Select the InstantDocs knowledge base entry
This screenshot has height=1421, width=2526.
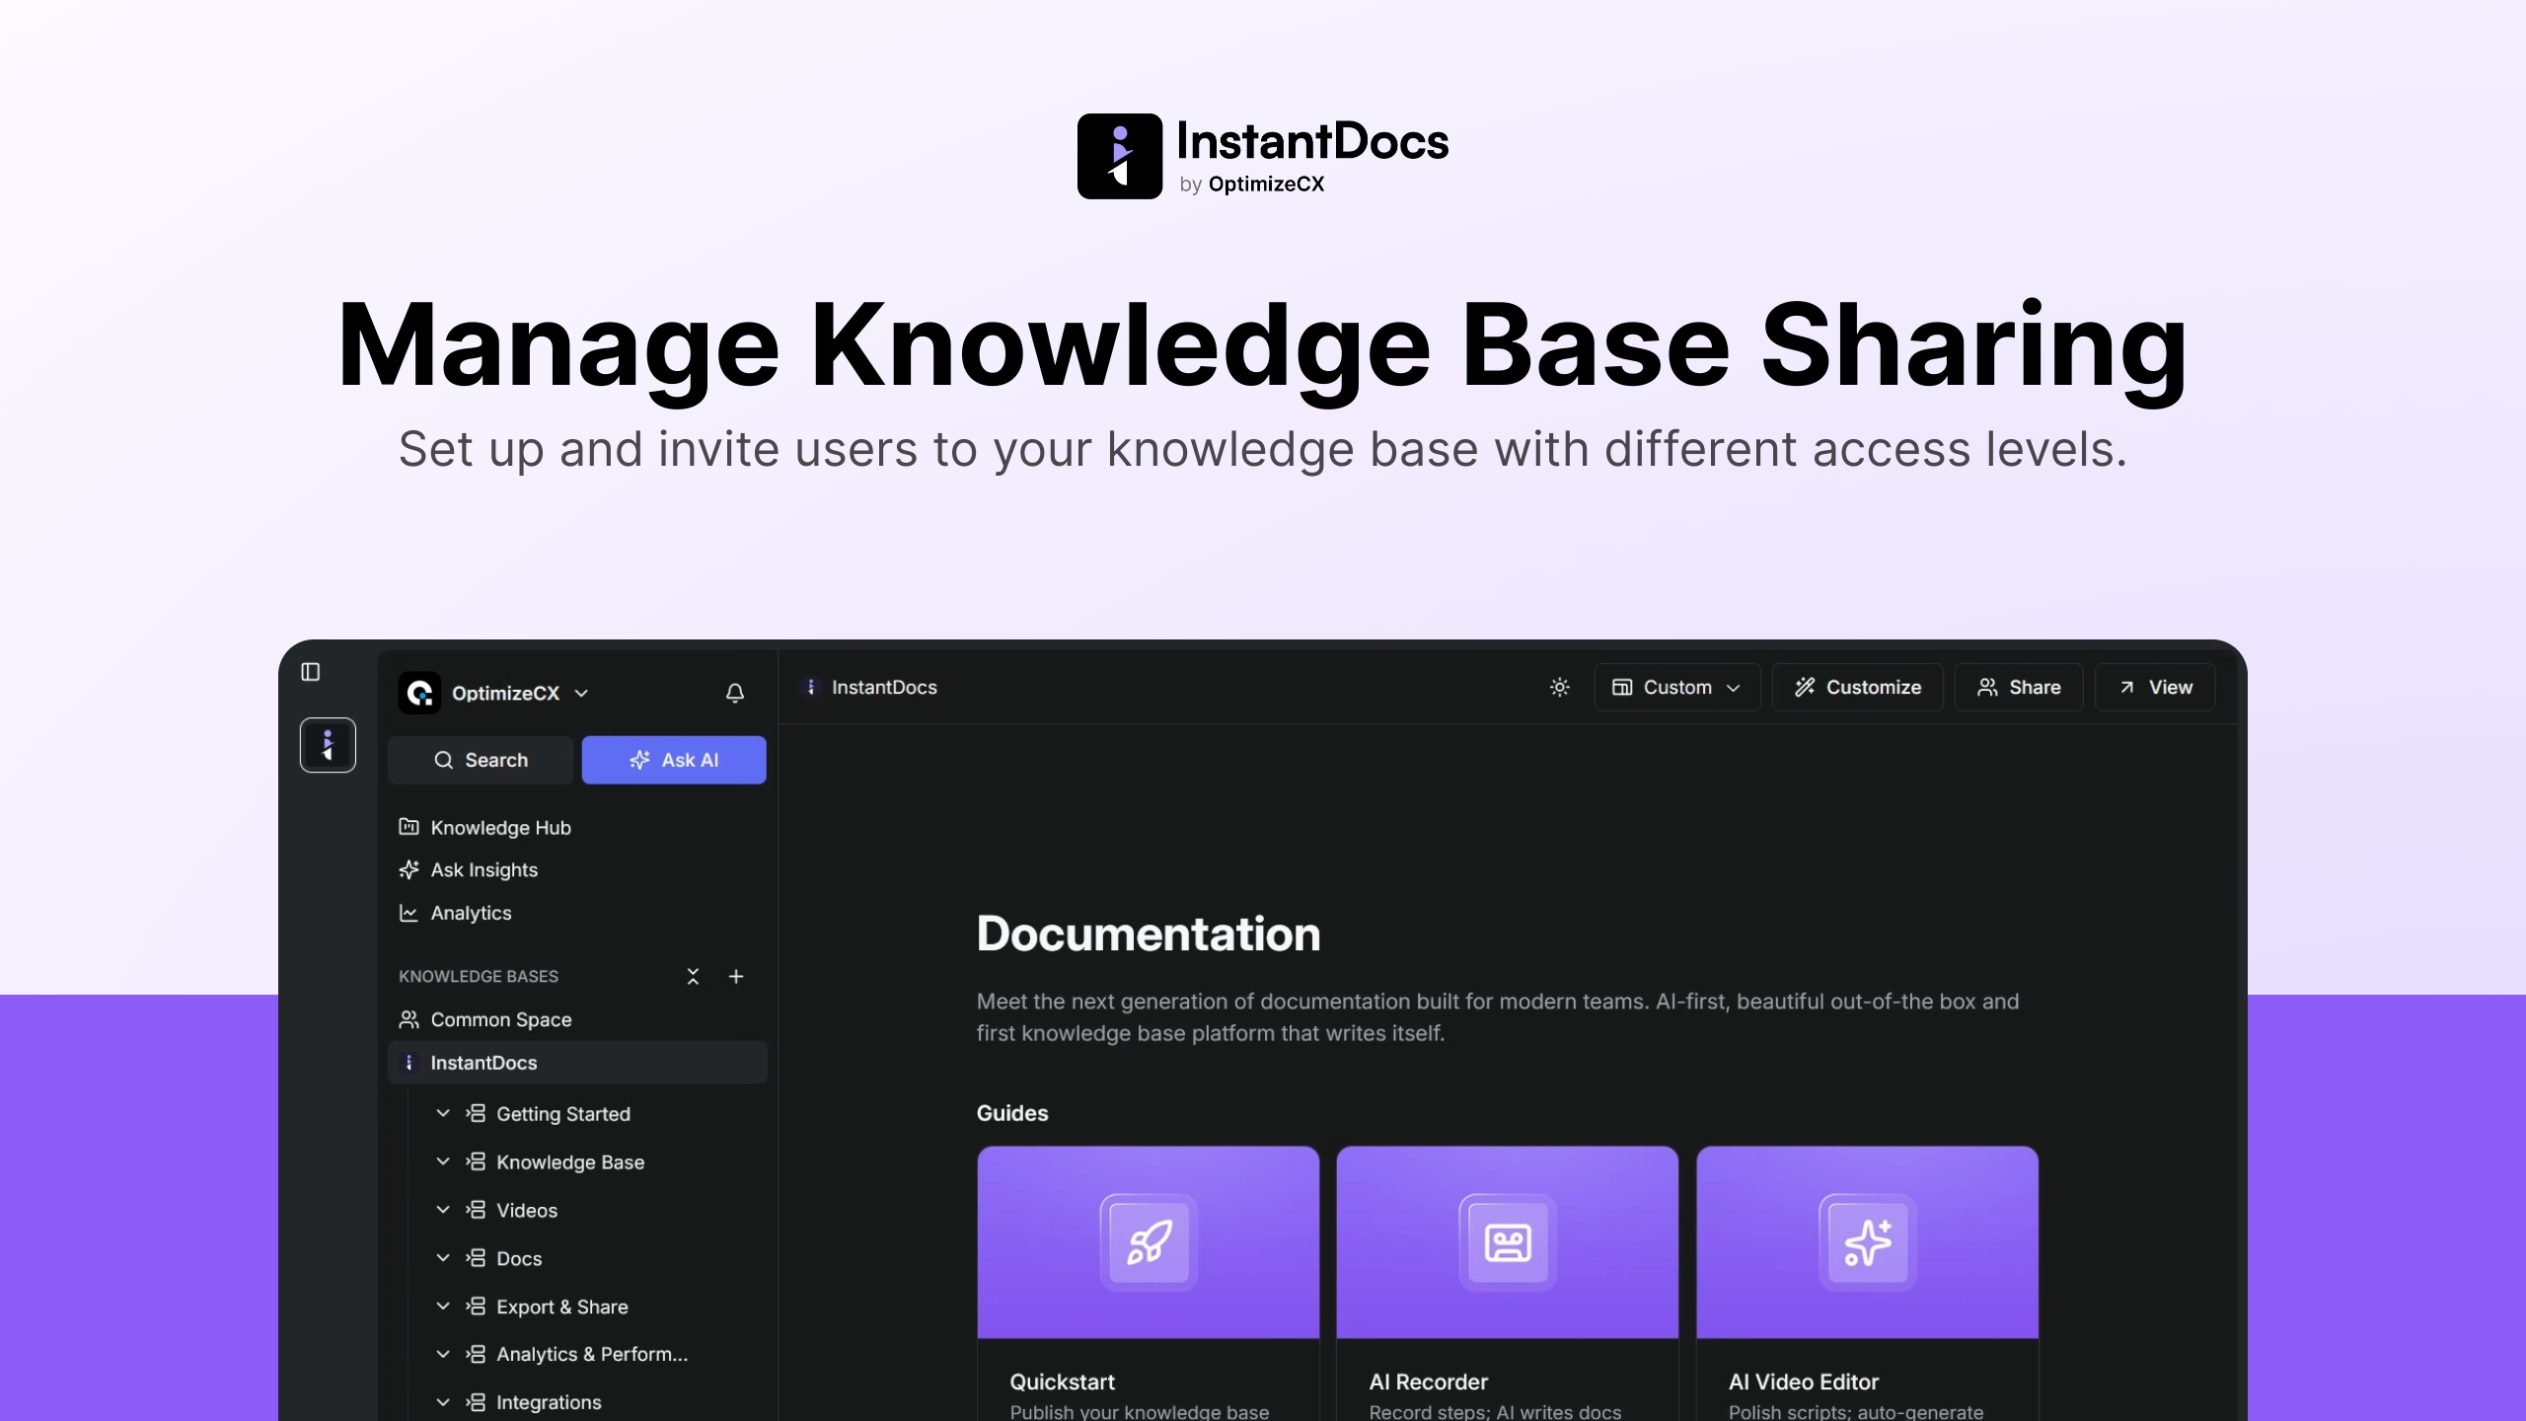(x=482, y=1063)
